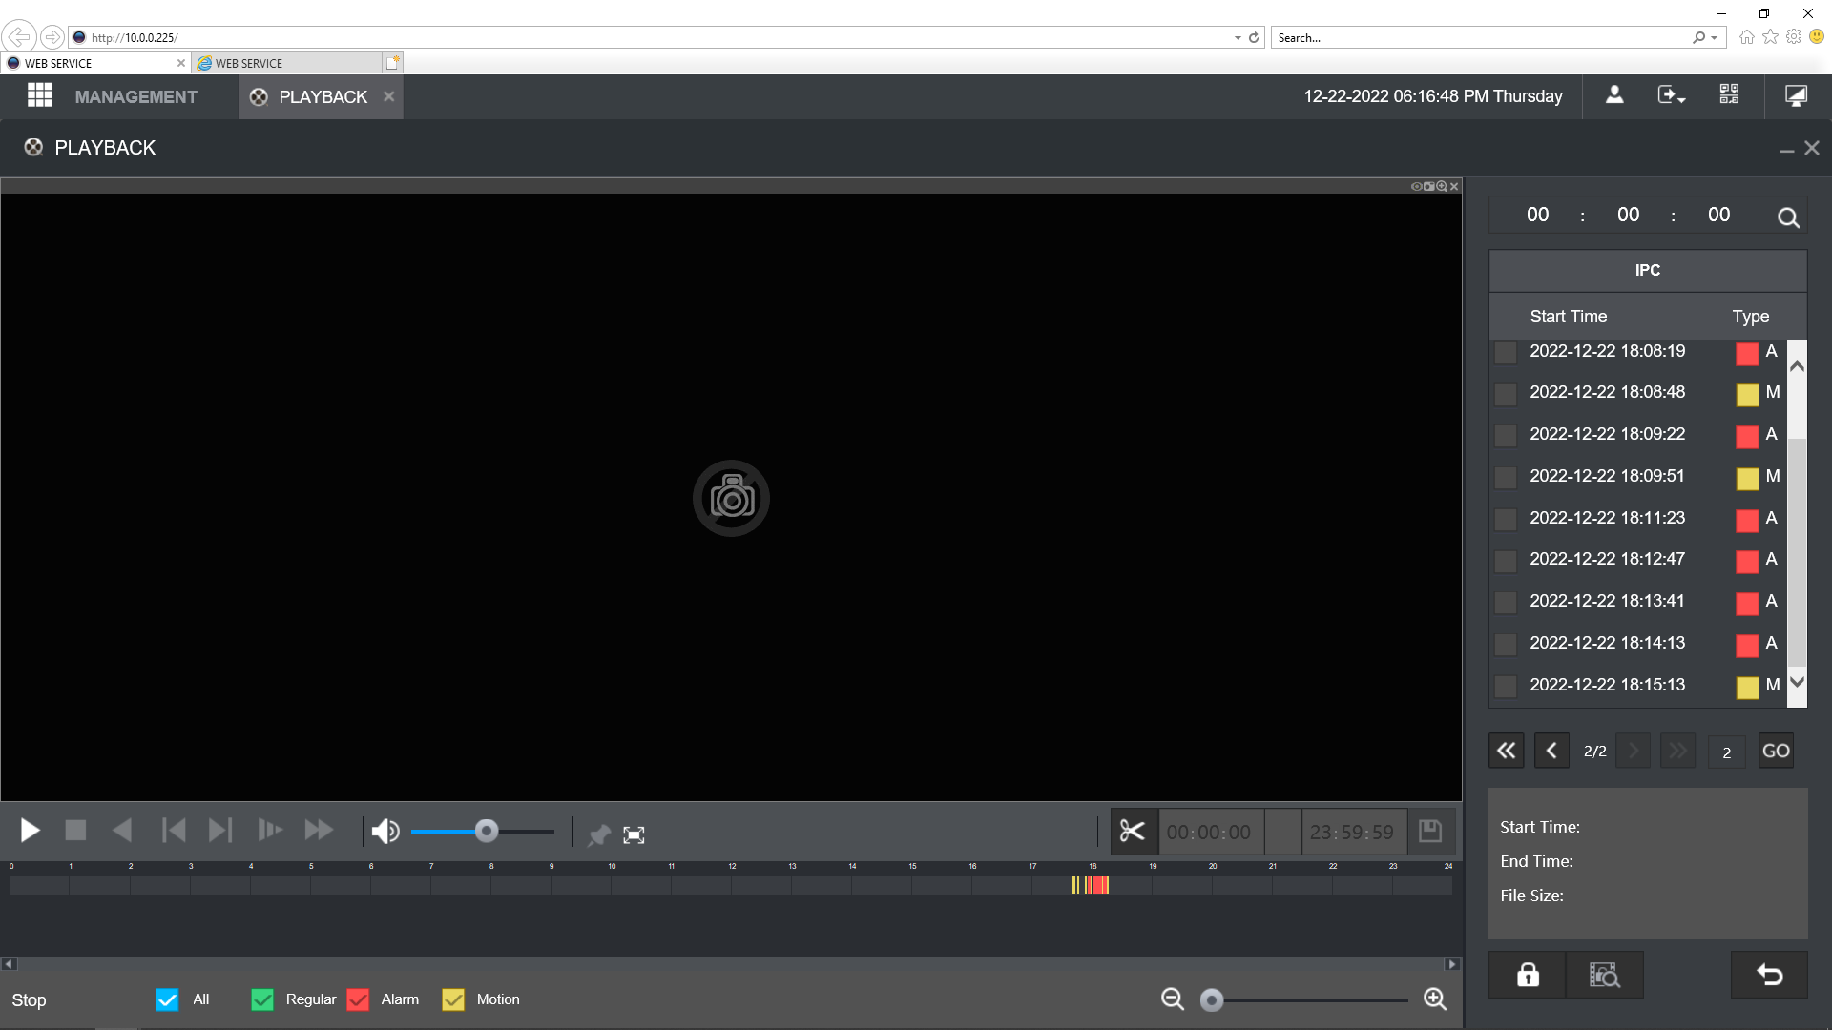Start playback with the Play button

pos(31,831)
